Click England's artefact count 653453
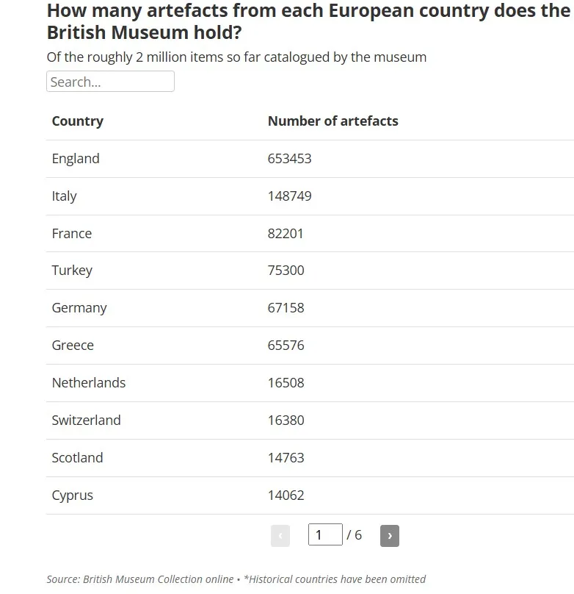Image resolution: width=574 pixels, height=594 pixels. coord(289,158)
